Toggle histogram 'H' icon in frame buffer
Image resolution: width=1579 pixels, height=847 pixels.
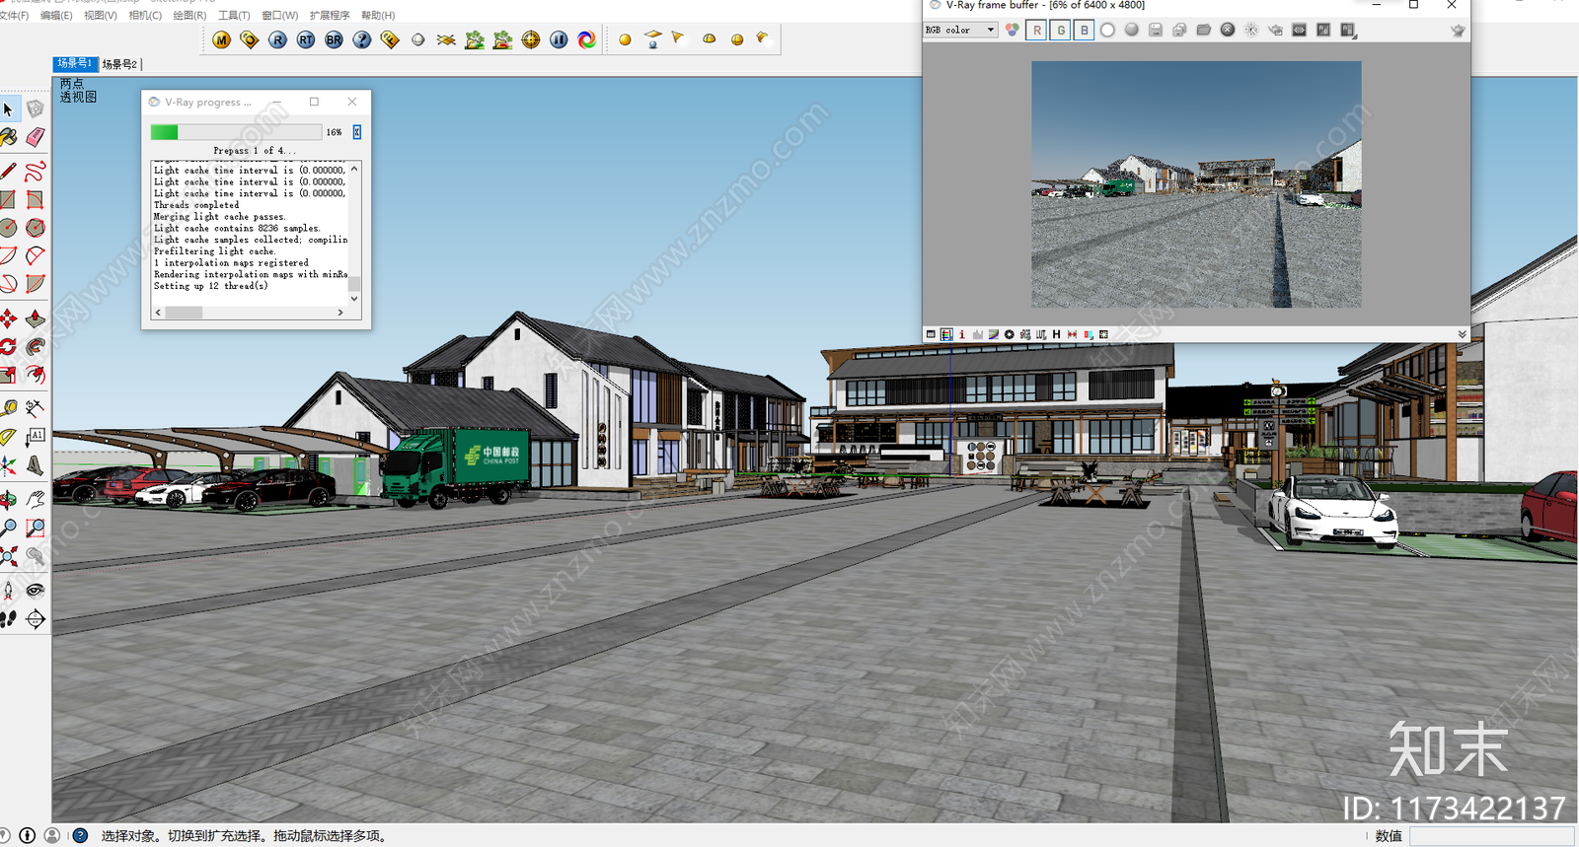tap(1056, 334)
